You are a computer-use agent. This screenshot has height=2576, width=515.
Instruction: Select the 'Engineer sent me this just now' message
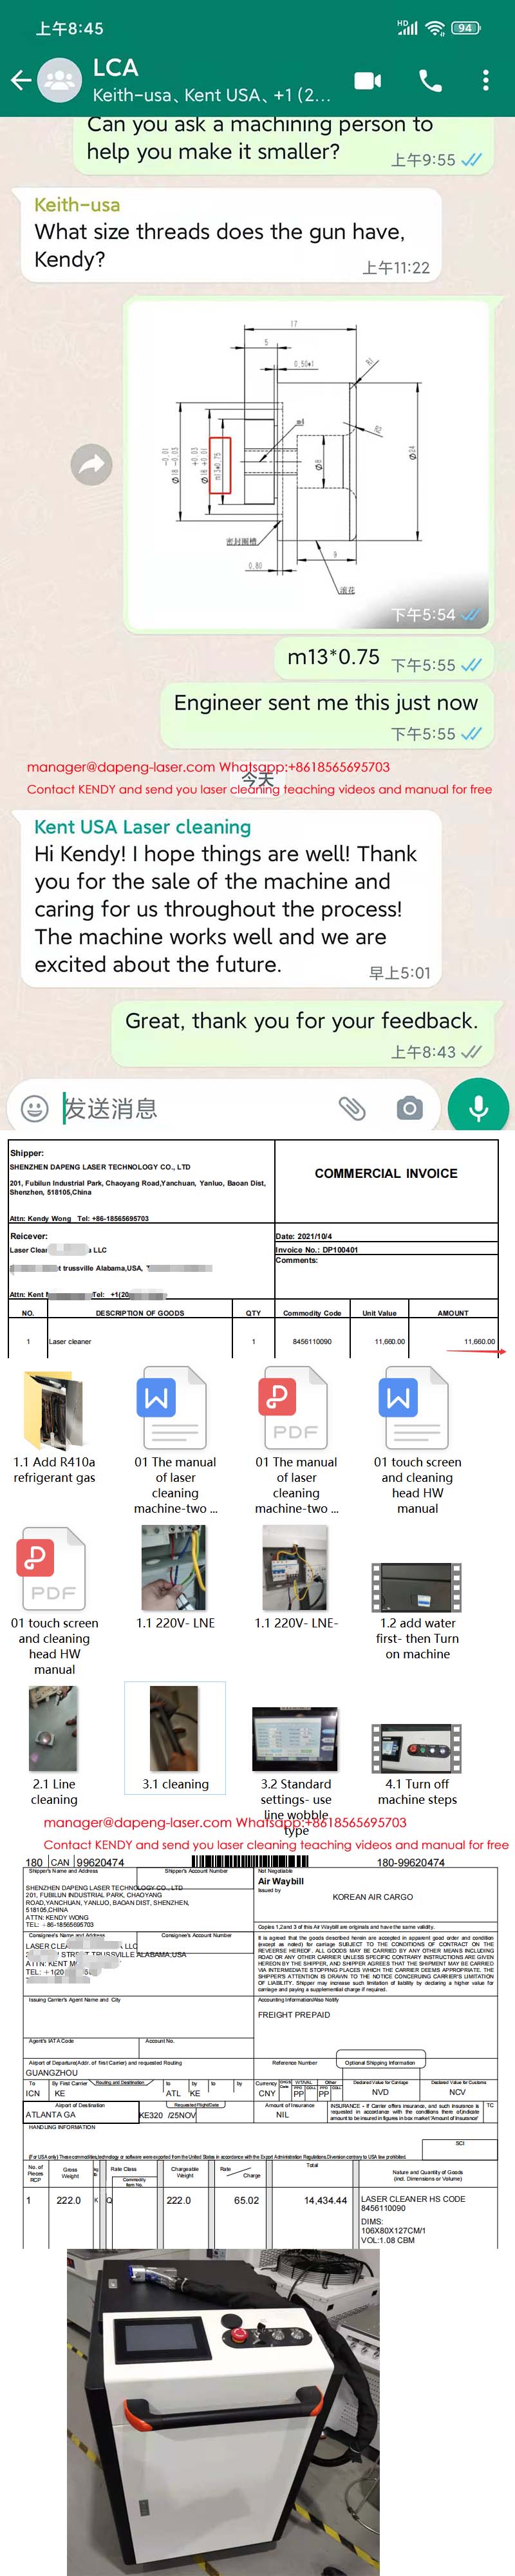[x=326, y=716]
